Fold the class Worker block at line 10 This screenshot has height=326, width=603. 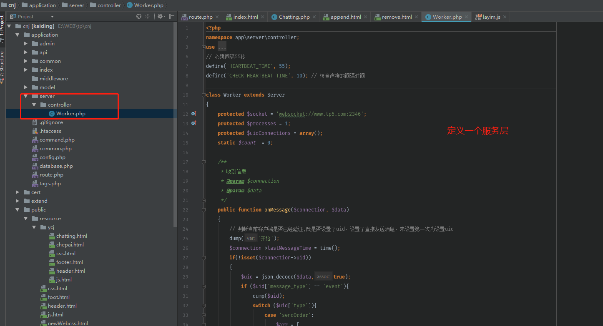(x=204, y=95)
